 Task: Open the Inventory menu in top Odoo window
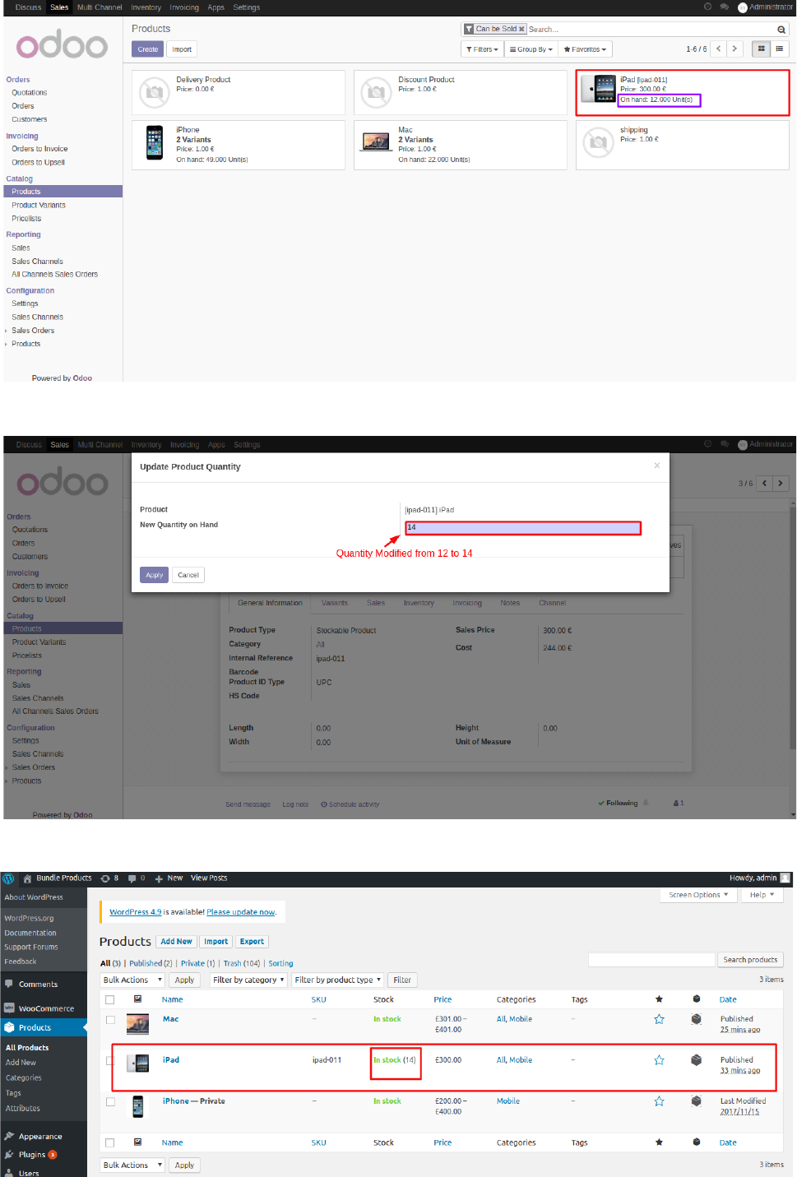click(146, 7)
